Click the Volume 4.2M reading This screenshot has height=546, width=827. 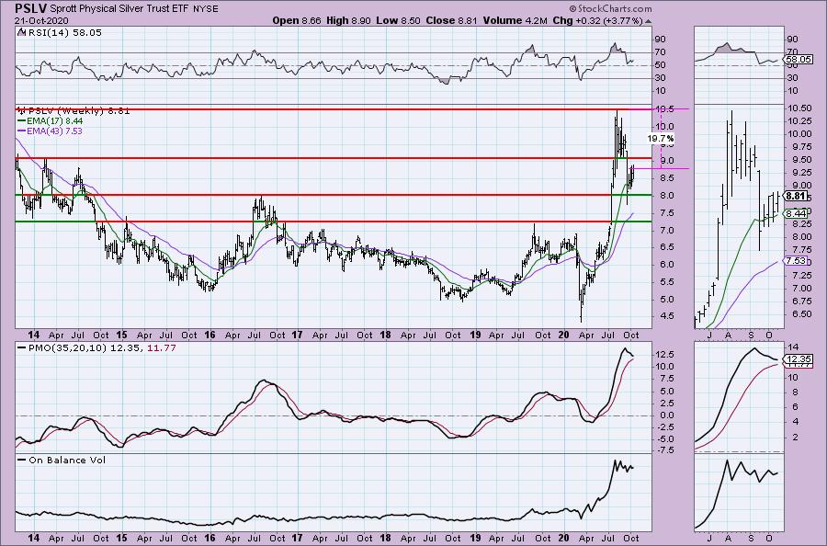pos(515,20)
